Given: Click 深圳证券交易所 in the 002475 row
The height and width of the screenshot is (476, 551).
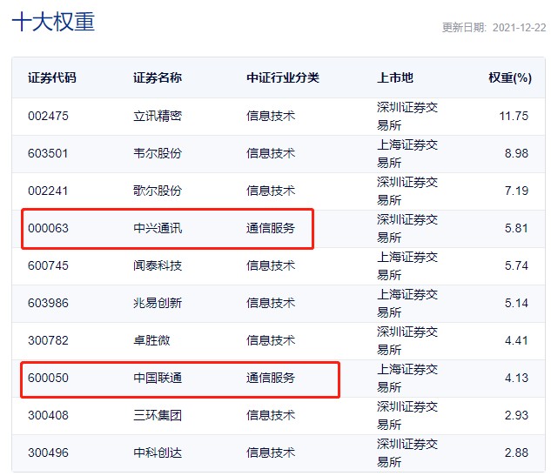Looking at the screenshot, I should (407, 117).
